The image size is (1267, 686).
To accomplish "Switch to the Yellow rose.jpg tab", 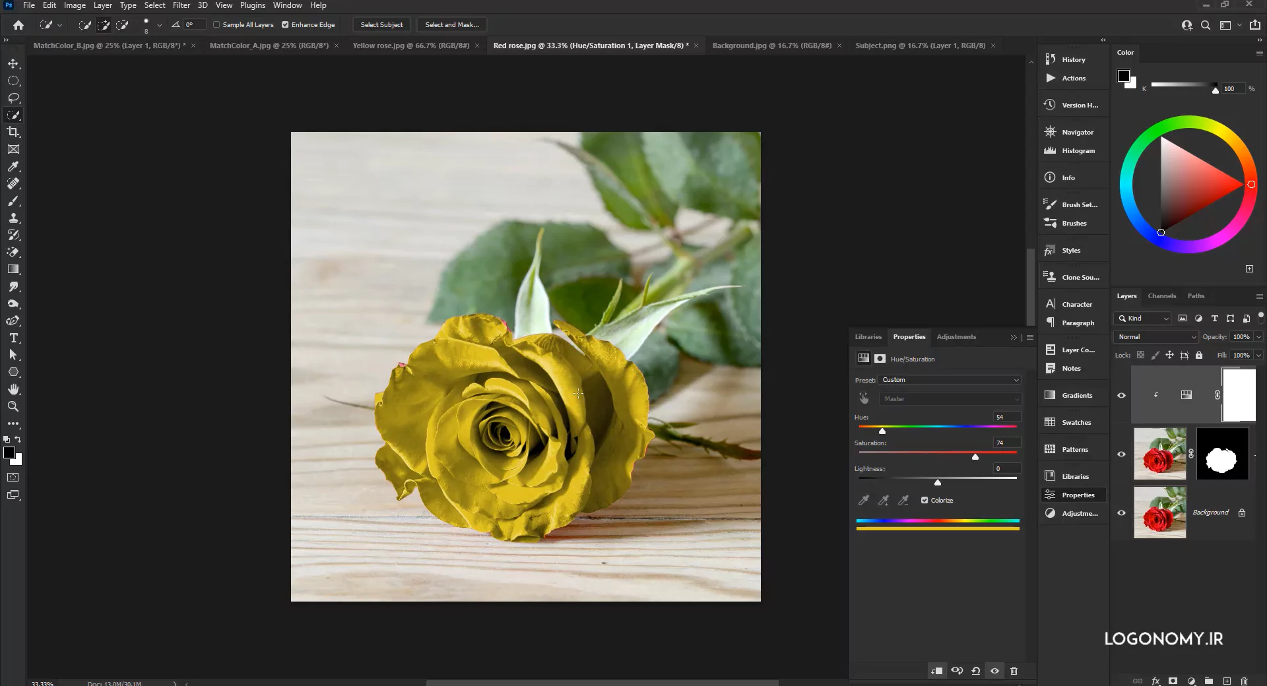I will (x=410, y=46).
